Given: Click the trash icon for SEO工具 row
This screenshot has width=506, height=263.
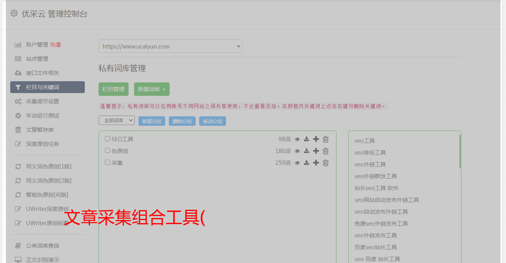Looking at the screenshot, I should (326, 139).
